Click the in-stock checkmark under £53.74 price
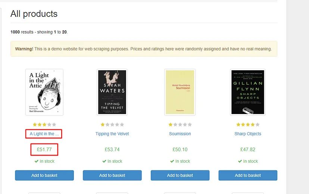309x194 pixels. click(104, 161)
